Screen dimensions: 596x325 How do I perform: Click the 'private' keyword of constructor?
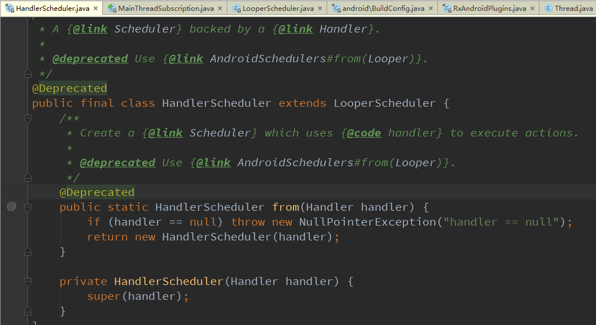(83, 281)
